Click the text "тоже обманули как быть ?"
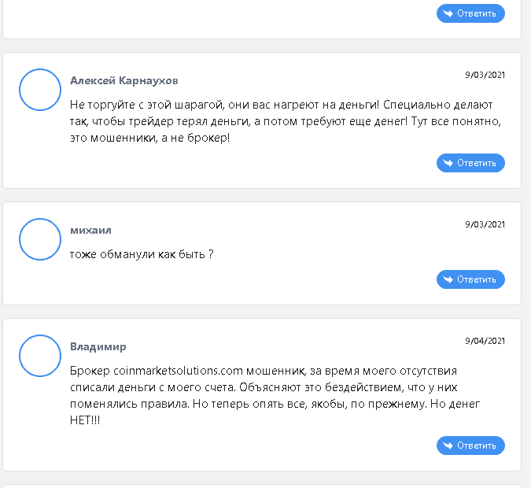The width and height of the screenshot is (531, 488). (x=142, y=253)
